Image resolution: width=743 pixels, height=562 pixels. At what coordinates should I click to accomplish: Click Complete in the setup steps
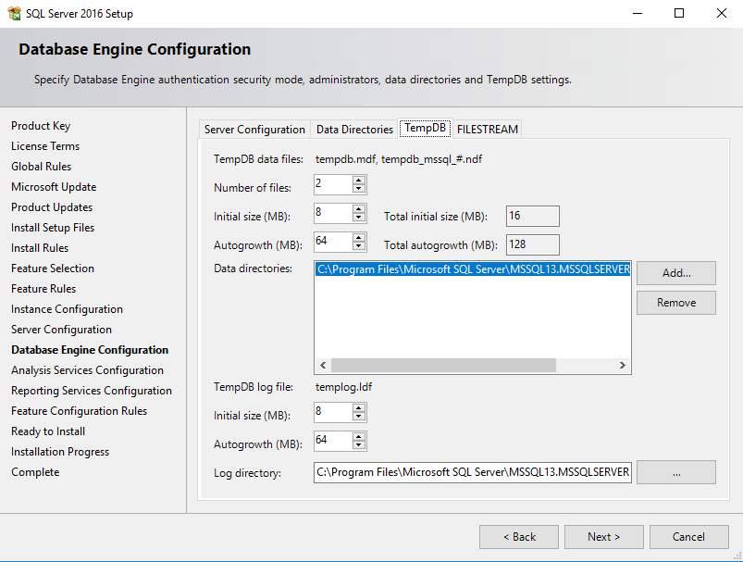35,472
